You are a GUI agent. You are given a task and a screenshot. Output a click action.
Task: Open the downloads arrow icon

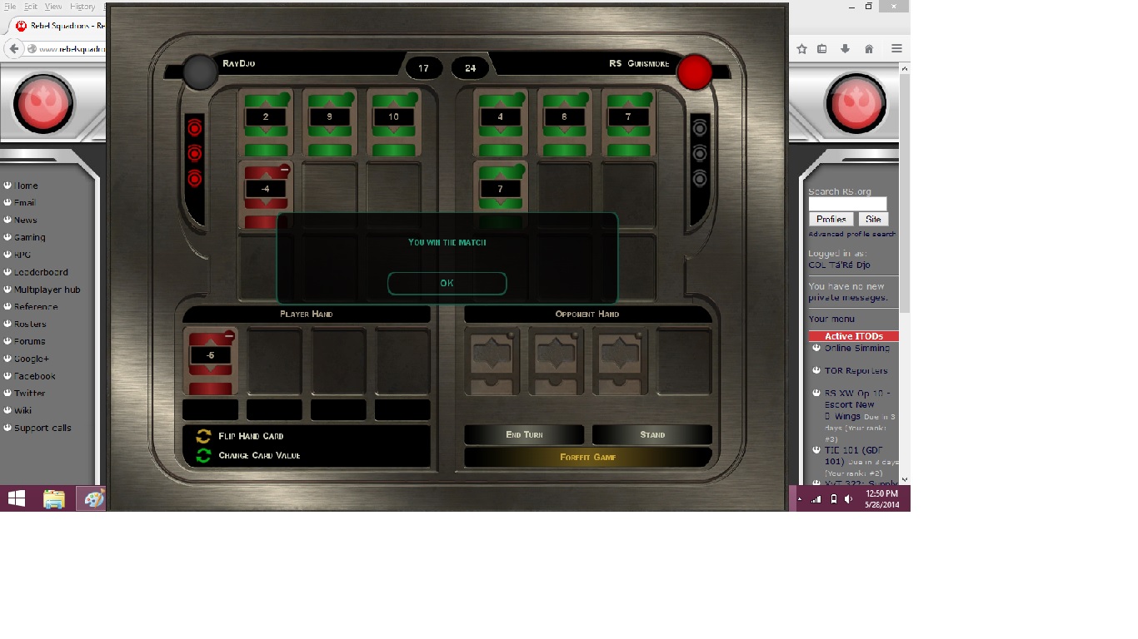pyautogui.click(x=845, y=49)
